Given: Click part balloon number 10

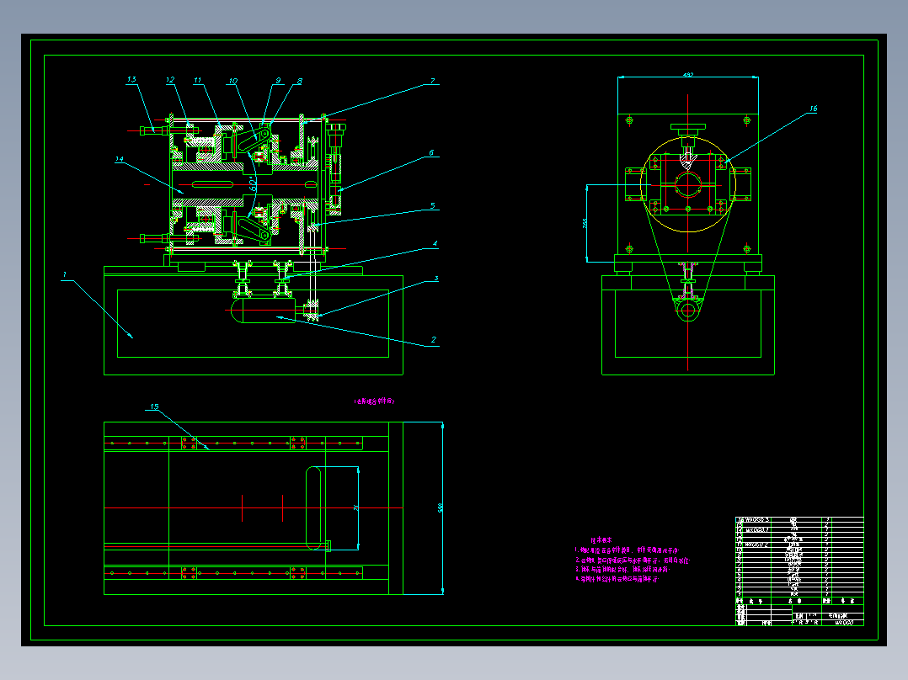Looking at the screenshot, I should coord(232,81).
